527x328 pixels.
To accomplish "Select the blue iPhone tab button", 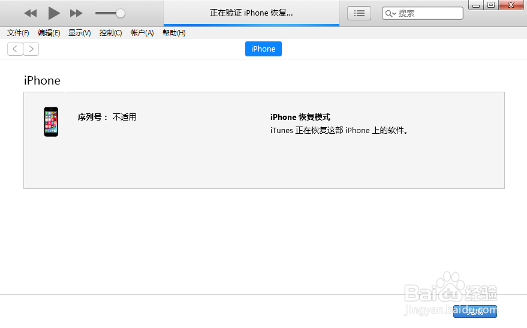I will tap(263, 49).
